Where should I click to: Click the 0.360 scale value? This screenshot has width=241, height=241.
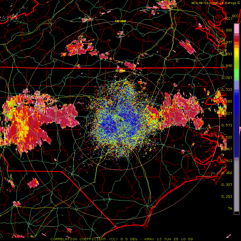pos(227,173)
